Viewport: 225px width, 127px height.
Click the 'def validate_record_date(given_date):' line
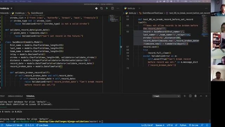point(27,30)
